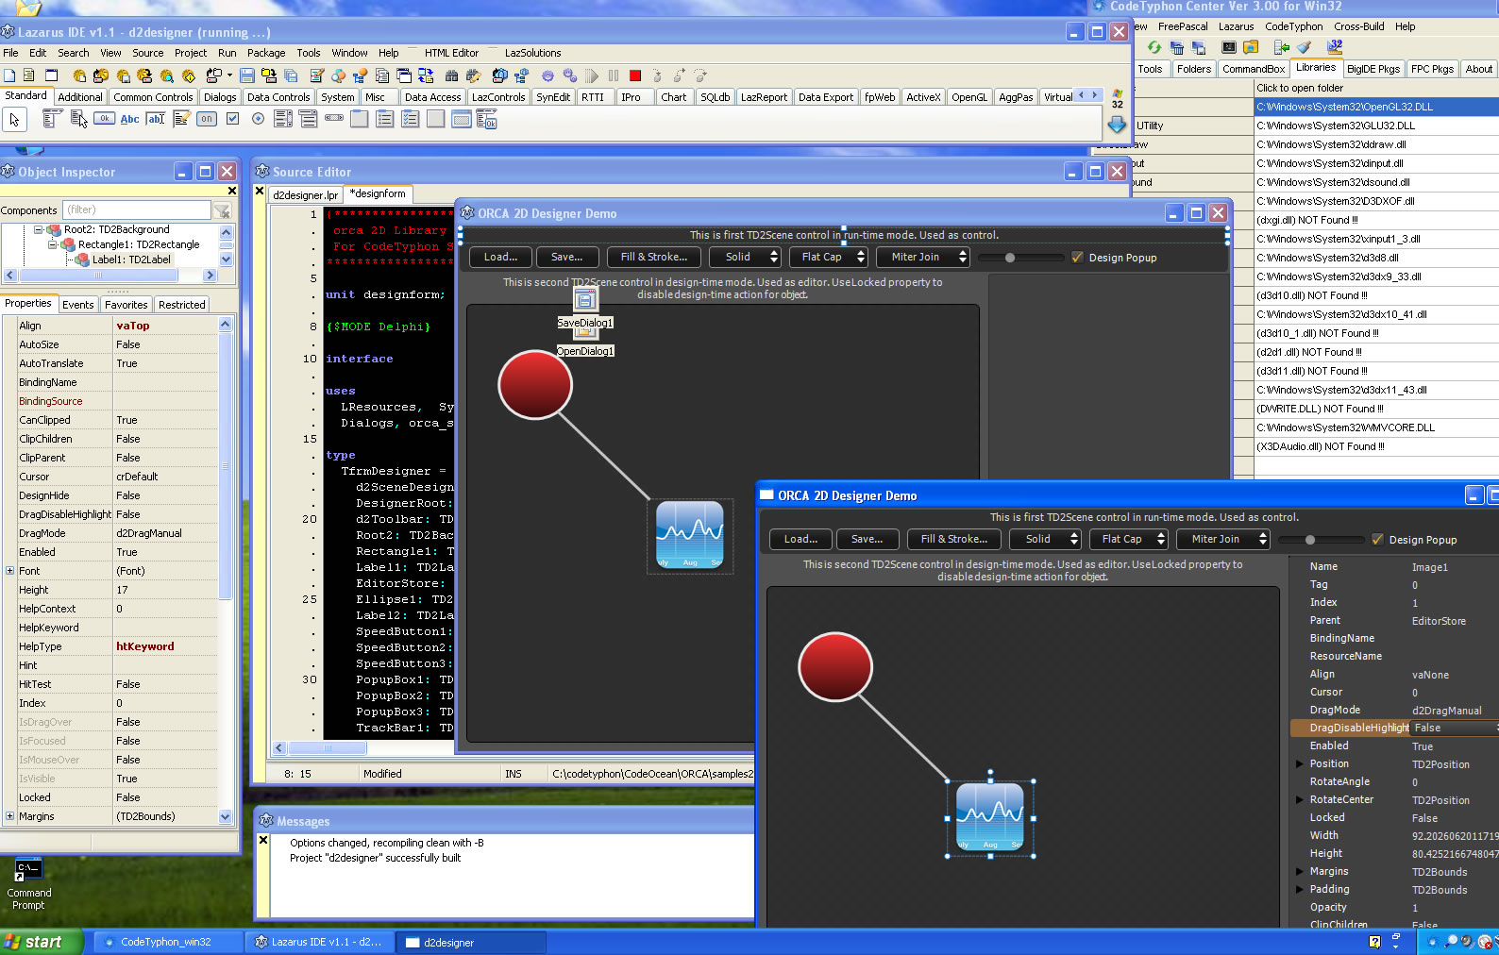1499x955 pixels.
Task: Open the Solid dropdown on the design-time form
Action: pos(746,257)
